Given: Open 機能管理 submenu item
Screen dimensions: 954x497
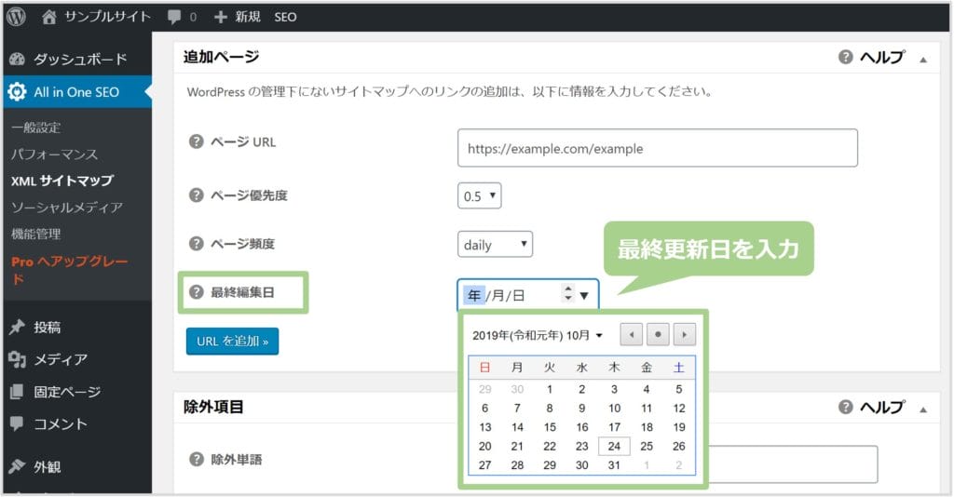Looking at the screenshot, I should [36, 234].
